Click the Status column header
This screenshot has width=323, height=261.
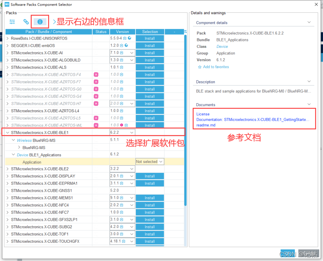click(x=101, y=32)
